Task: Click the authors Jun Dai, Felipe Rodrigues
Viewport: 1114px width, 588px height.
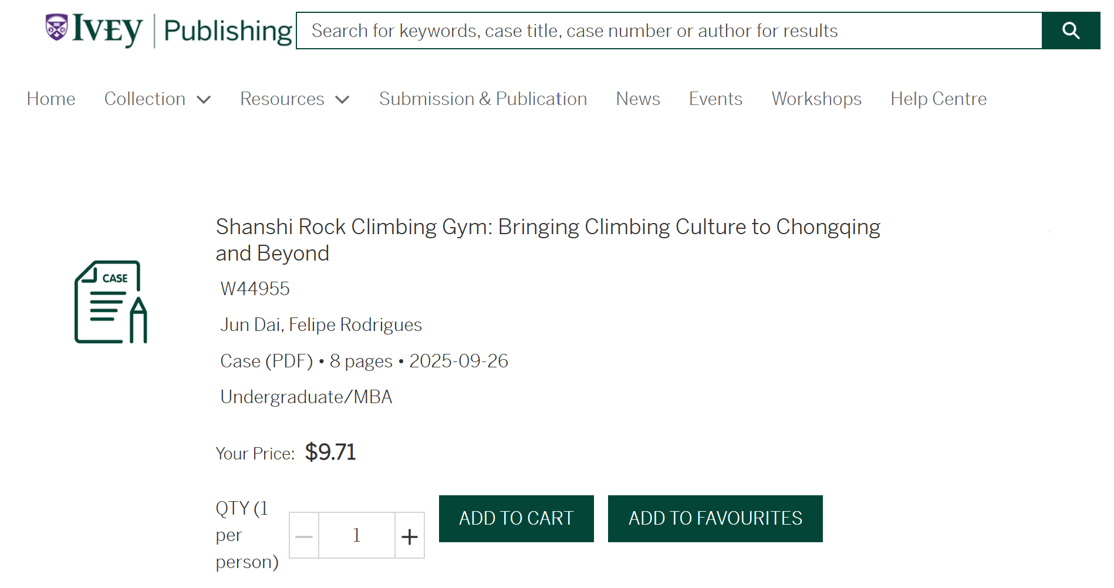Action: pos(321,325)
